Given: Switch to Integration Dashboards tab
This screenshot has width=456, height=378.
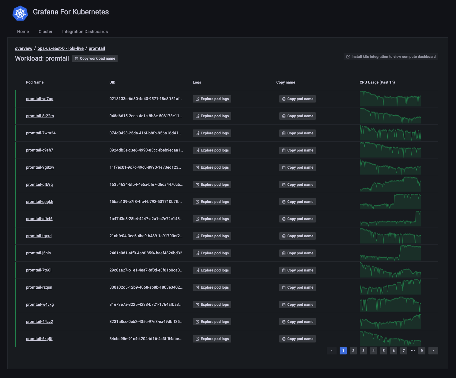Looking at the screenshot, I should pos(85,32).
